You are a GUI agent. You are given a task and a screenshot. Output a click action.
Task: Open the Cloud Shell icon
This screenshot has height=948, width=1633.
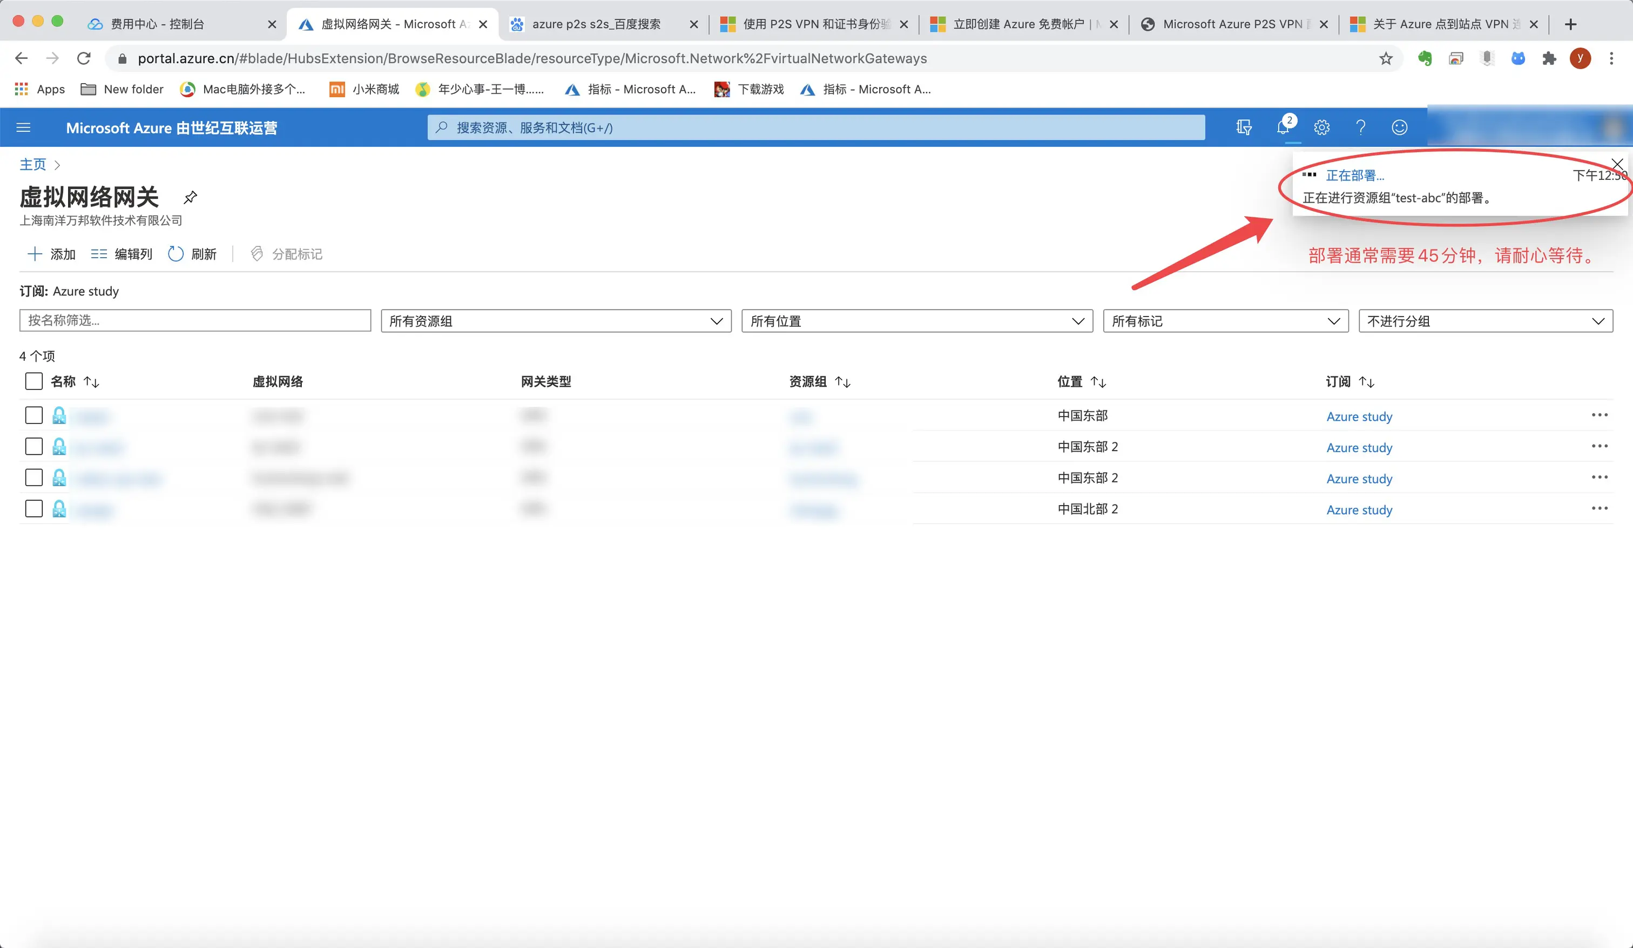pos(1244,127)
